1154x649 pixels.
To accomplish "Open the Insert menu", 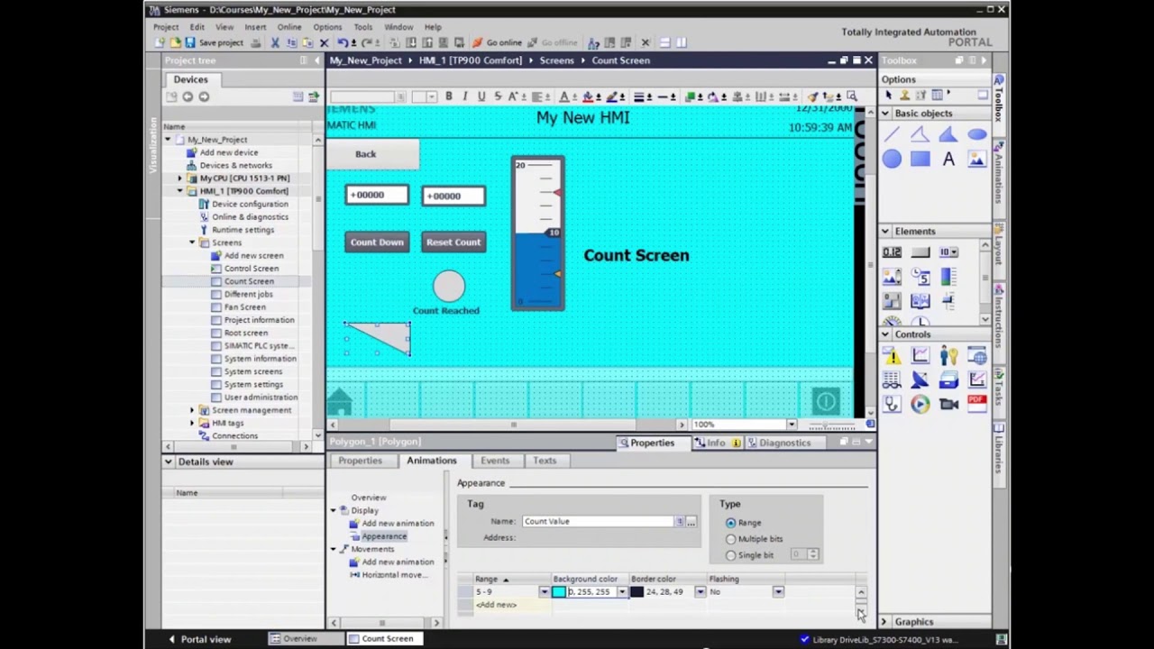I will pyautogui.click(x=255, y=27).
